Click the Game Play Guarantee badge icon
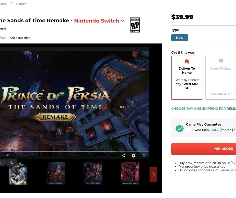The height and width of the screenshot is (198, 236). (x=180, y=129)
